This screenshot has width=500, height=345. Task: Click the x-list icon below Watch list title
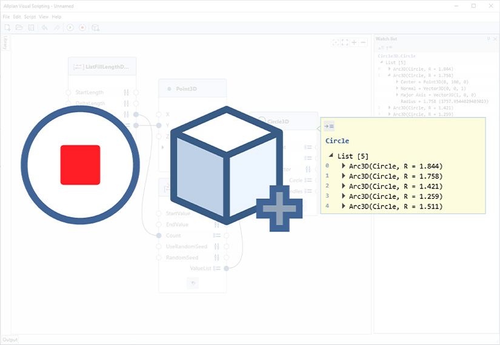tap(381, 47)
